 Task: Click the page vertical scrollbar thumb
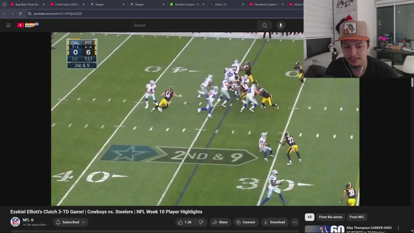click(412, 82)
